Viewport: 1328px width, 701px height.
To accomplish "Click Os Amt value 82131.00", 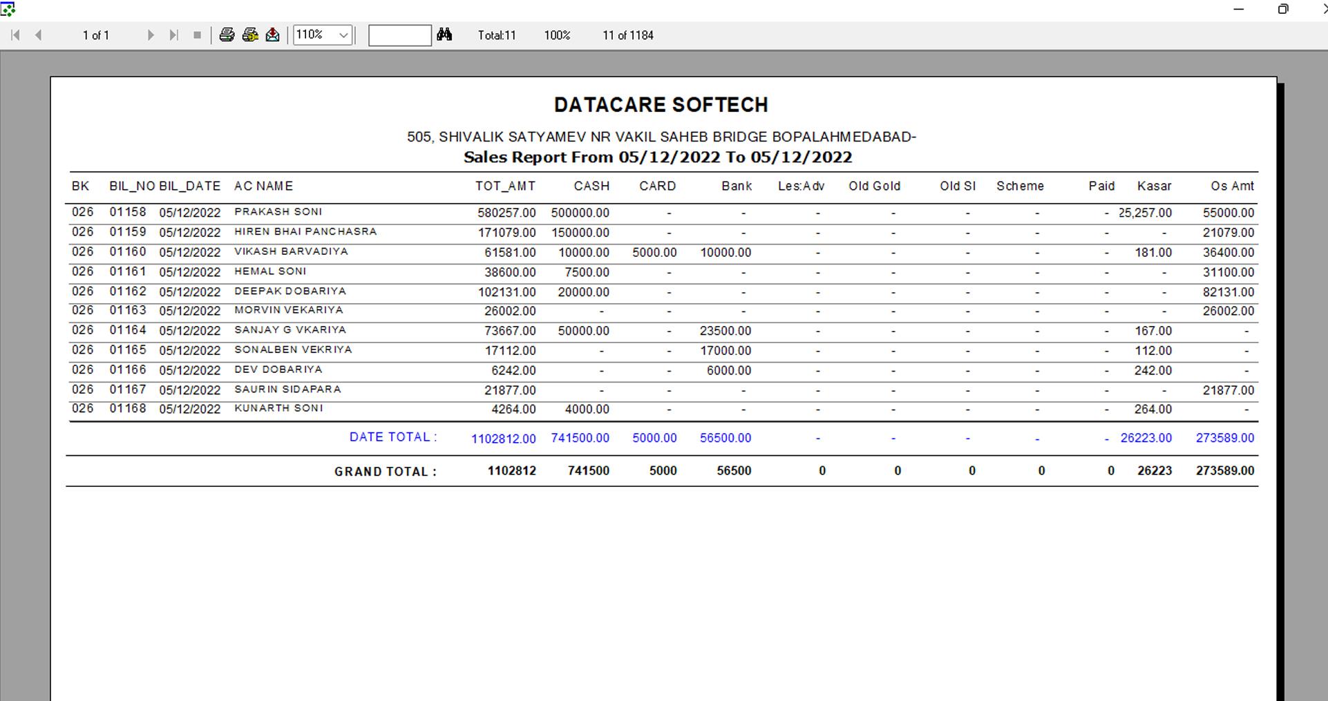I will 1229,293.
